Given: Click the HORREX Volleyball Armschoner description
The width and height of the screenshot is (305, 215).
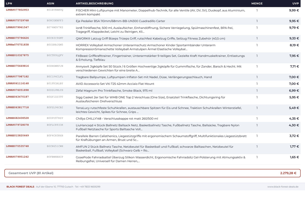Looking at the screenshot, I should (x=146, y=47).
